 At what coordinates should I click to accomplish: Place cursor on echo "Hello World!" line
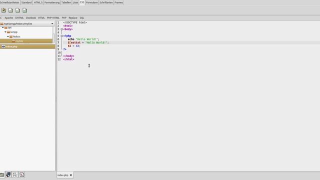[83, 39]
